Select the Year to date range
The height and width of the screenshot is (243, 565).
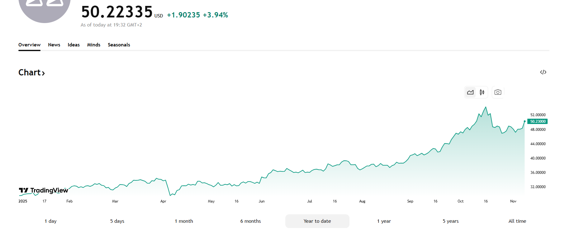tap(317, 221)
